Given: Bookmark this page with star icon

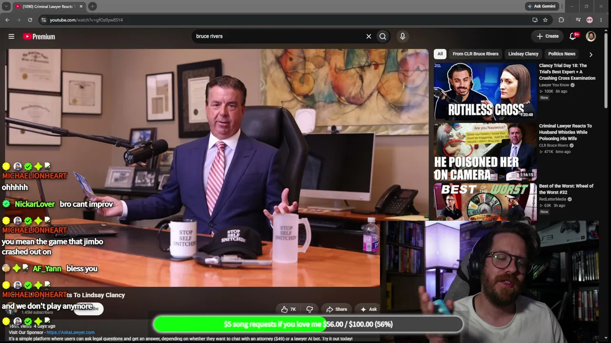Looking at the screenshot, I should (545, 20).
